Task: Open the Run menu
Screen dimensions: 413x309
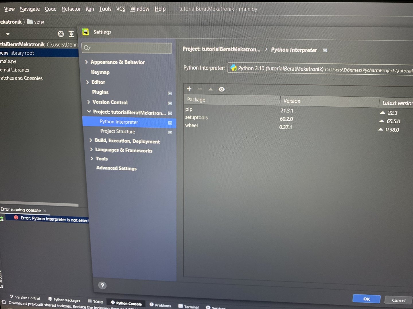Action: click(90, 9)
